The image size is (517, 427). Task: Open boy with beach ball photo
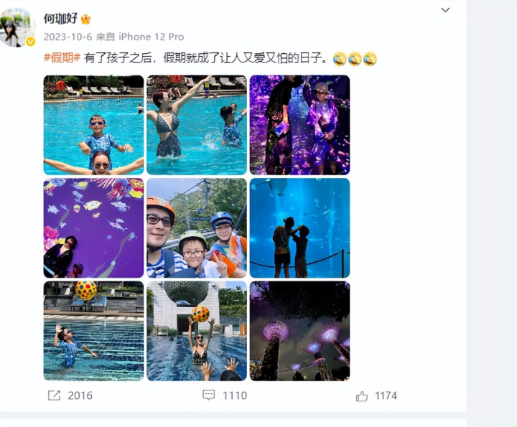(93, 331)
